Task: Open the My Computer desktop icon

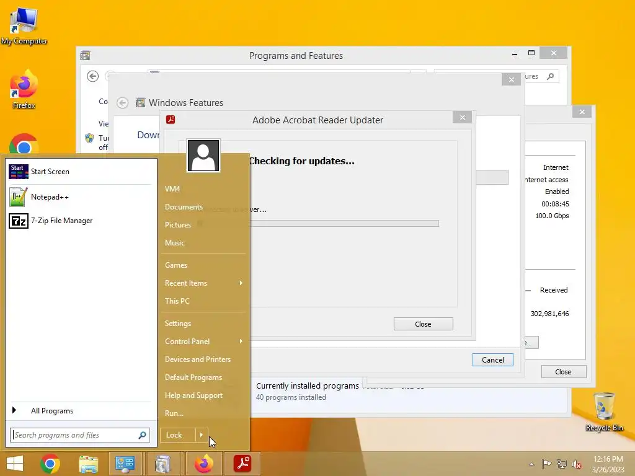Action: [x=24, y=26]
